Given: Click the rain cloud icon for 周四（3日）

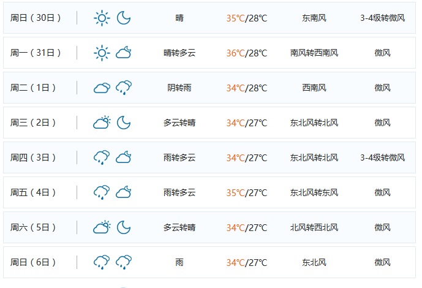Looking at the screenshot, I should pos(102,157).
